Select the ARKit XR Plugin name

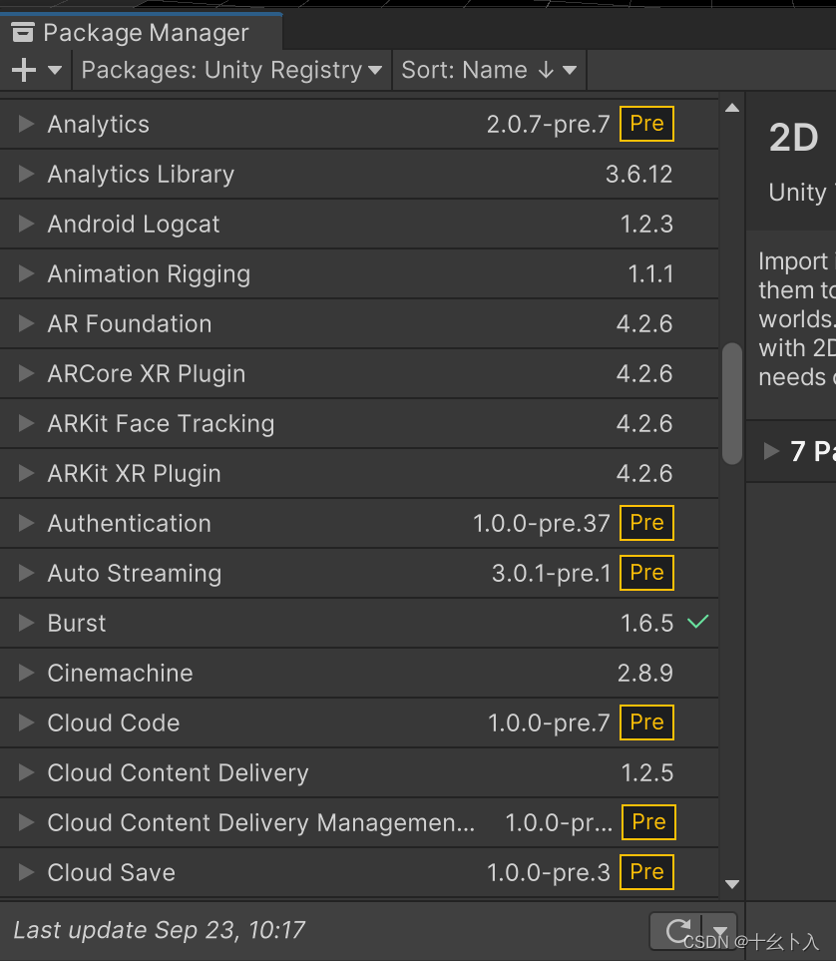135,474
